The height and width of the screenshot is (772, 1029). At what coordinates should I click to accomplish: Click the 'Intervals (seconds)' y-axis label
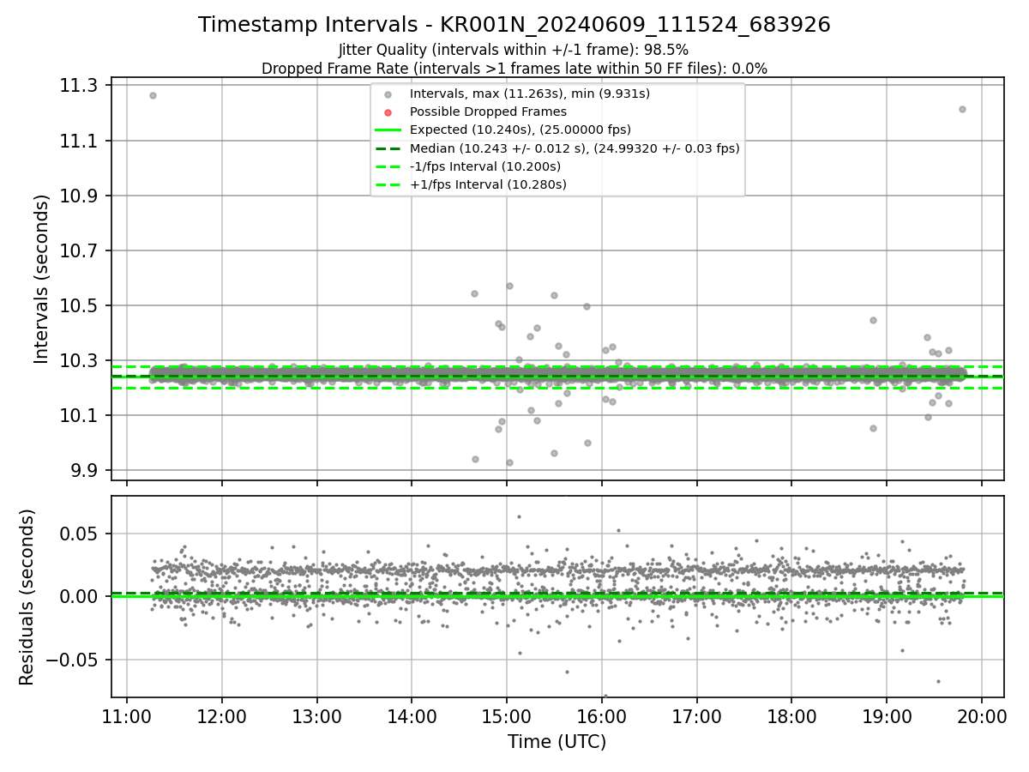coord(41,278)
